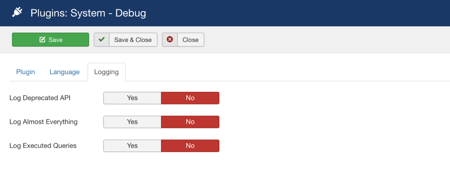The width and height of the screenshot is (450, 178).
Task: Choose No for Log Almost Everything
Action: (x=190, y=122)
